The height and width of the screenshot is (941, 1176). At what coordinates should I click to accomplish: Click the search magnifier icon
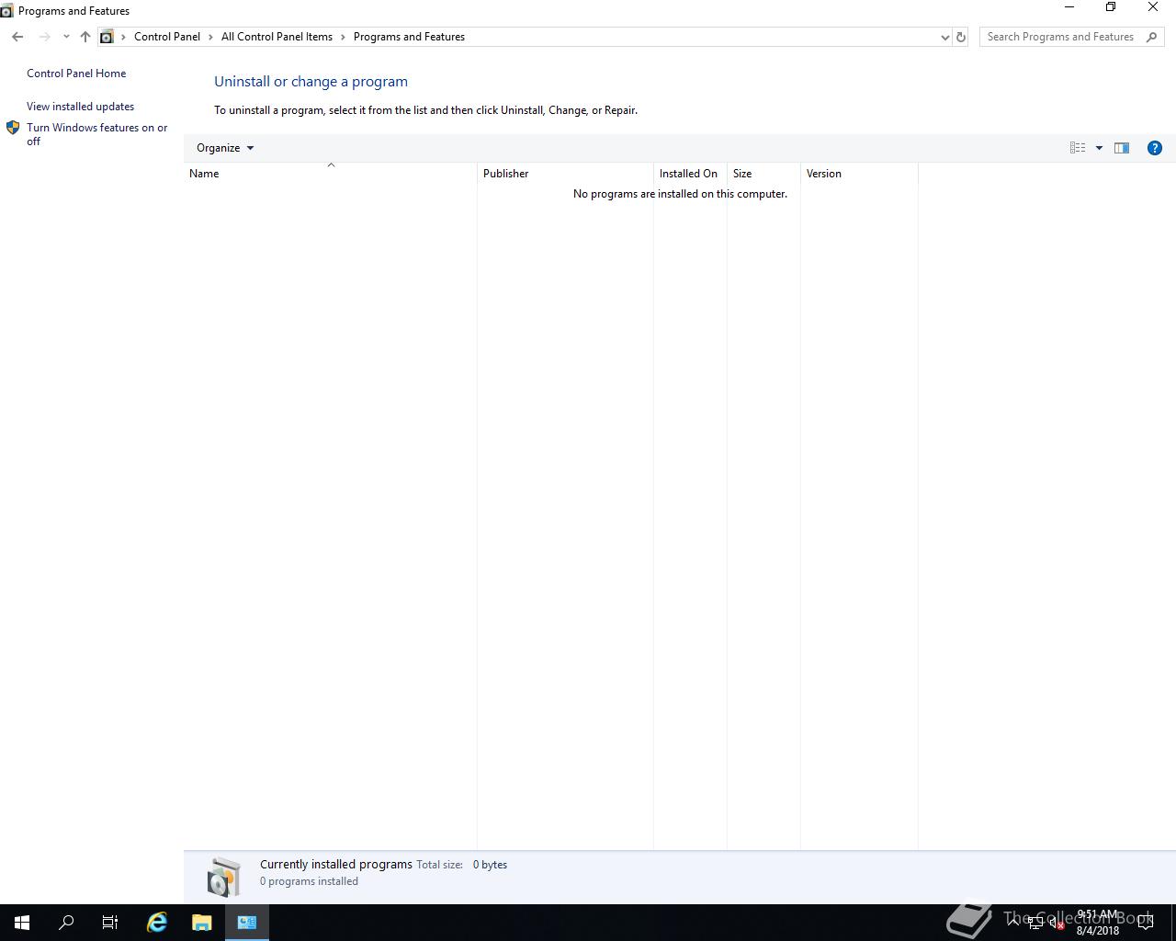[x=1152, y=37]
